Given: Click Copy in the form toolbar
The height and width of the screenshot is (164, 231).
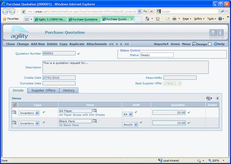Looking at the screenshot, I should click(x=63, y=44).
